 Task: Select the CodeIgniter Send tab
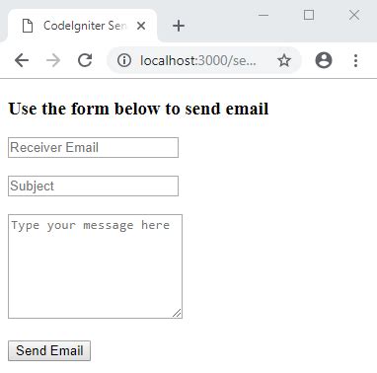tap(82, 26)
